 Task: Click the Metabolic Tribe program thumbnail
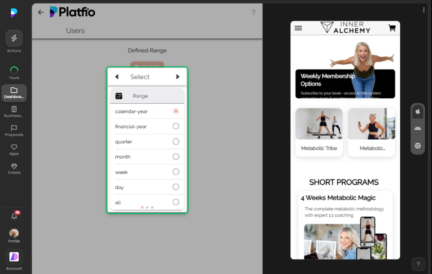(319, 123)
